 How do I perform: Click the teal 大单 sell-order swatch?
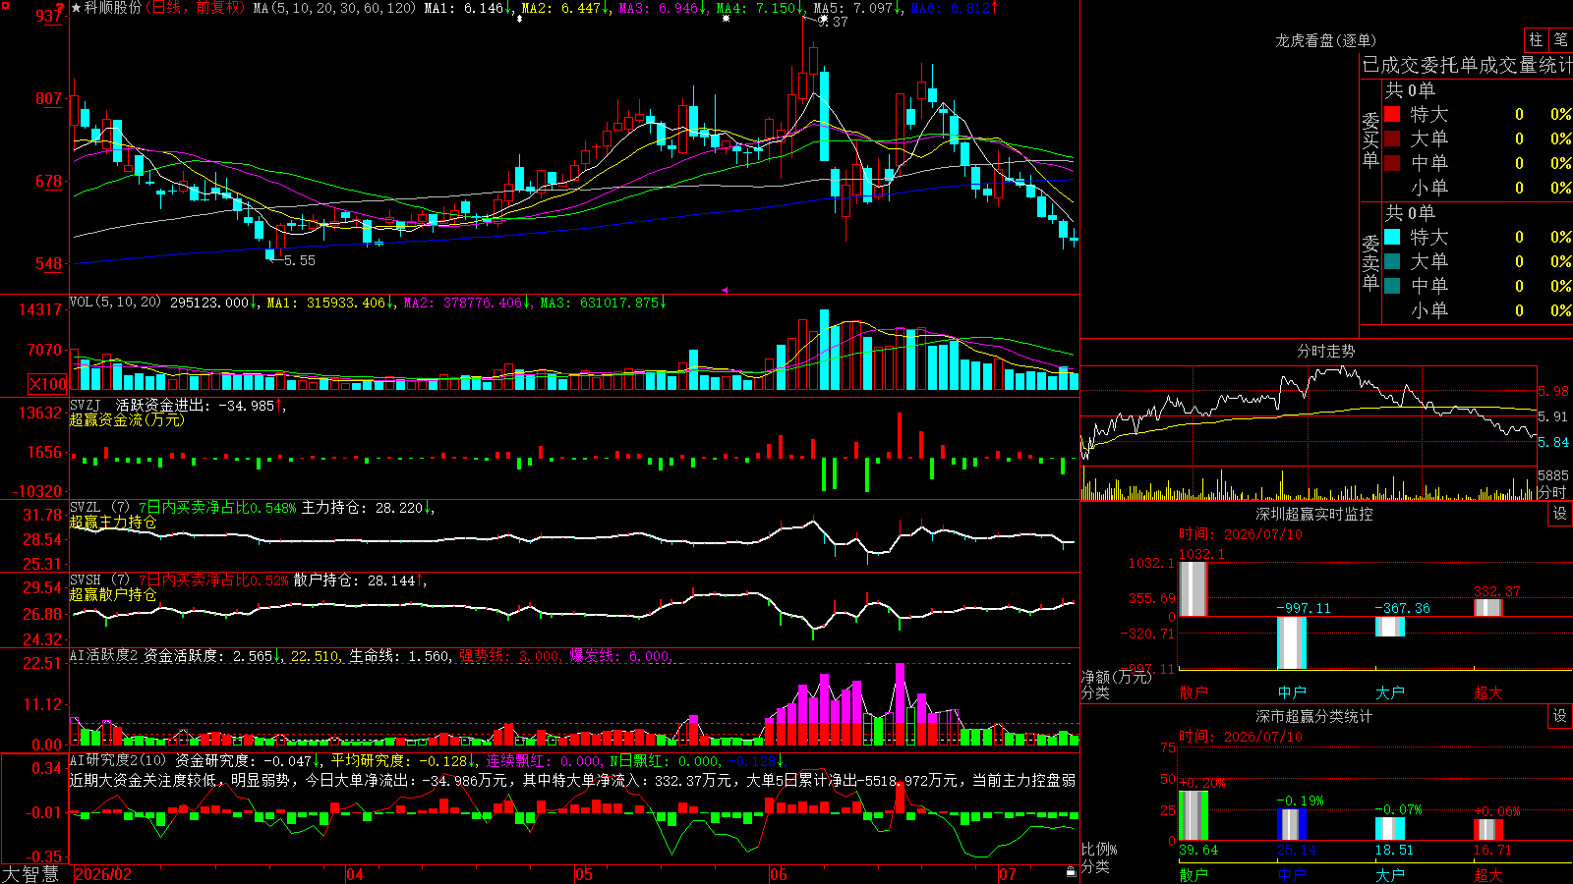click(1392, 261)
